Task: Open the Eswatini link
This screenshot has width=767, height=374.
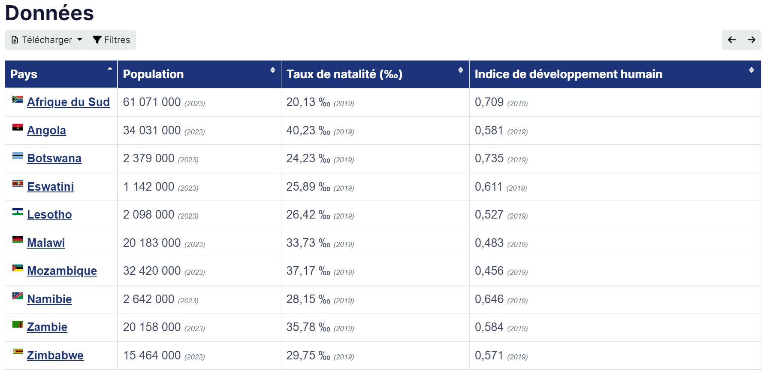Action: tap(50, 187)
